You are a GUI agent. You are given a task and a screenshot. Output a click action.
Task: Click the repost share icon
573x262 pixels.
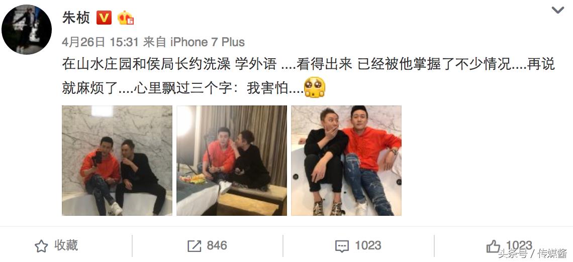coord(194,246)
